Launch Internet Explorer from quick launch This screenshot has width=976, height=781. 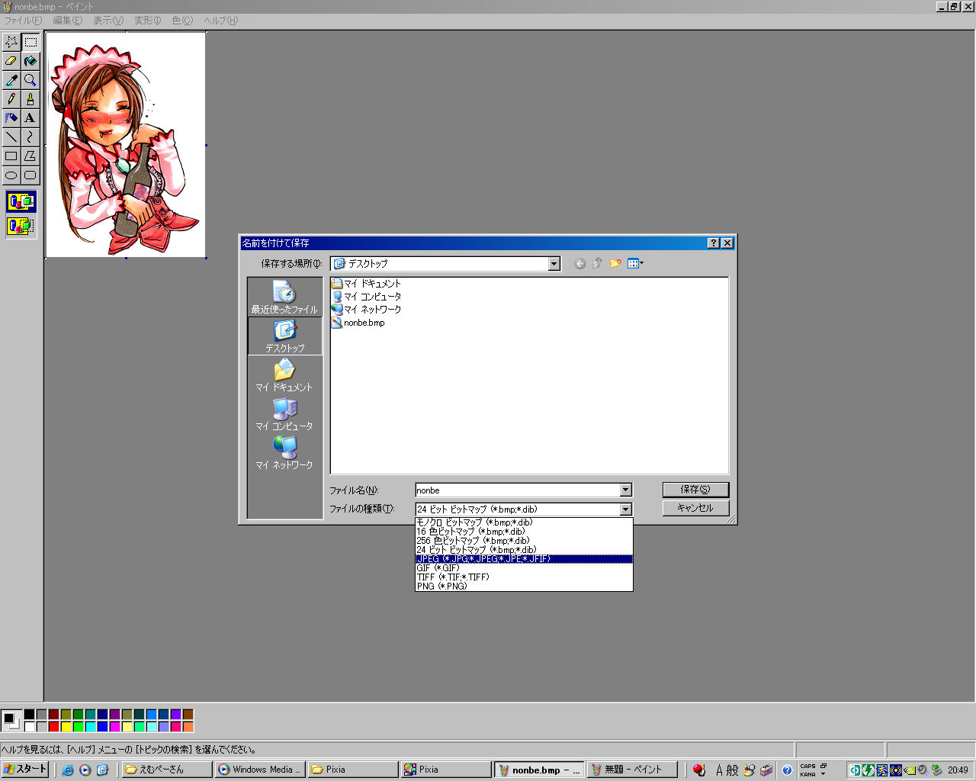[x=68, y=770]
